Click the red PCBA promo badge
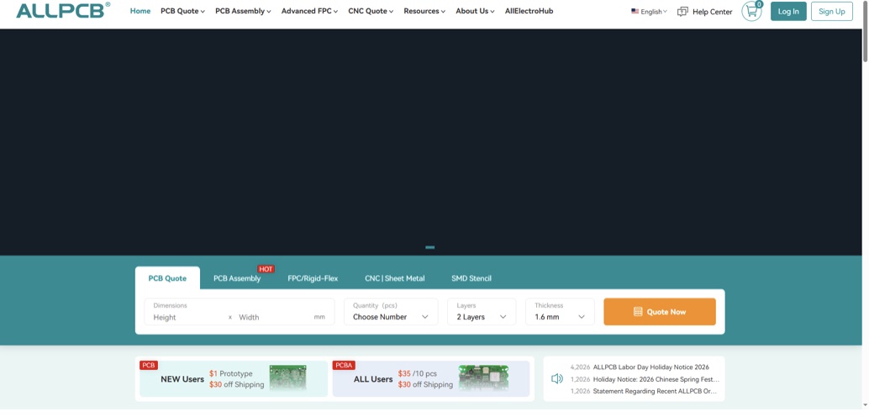This screenshot has height=417, width=869. [x=344, y=365]
